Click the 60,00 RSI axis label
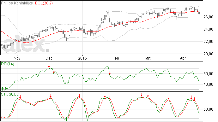This screenshot has height=122, width=218. point(208,74)
